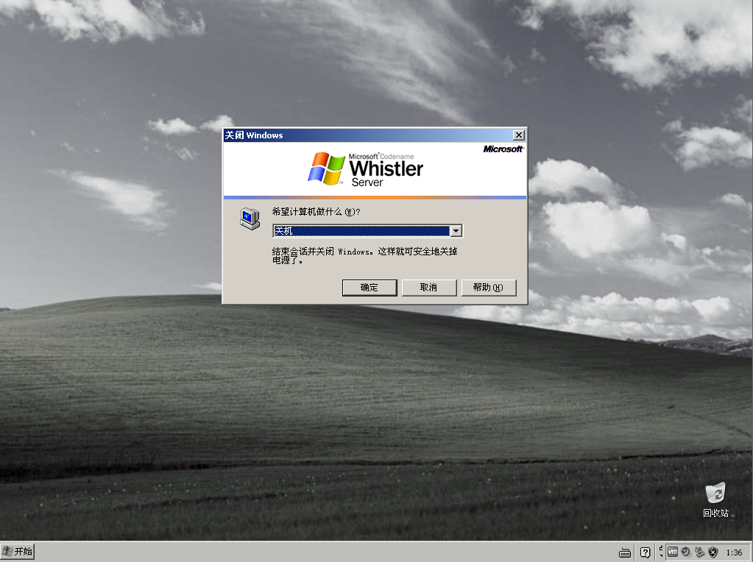This screenshot has height=562, width=753.
Task: Open the 开始 (Start) menu
Action: [x=17, y=551]
